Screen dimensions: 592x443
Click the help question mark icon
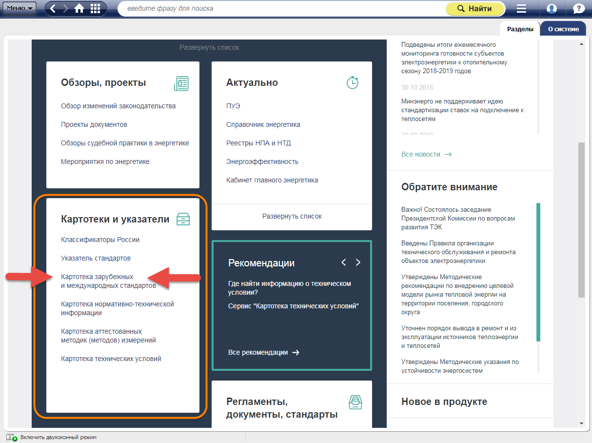point(578,9)
